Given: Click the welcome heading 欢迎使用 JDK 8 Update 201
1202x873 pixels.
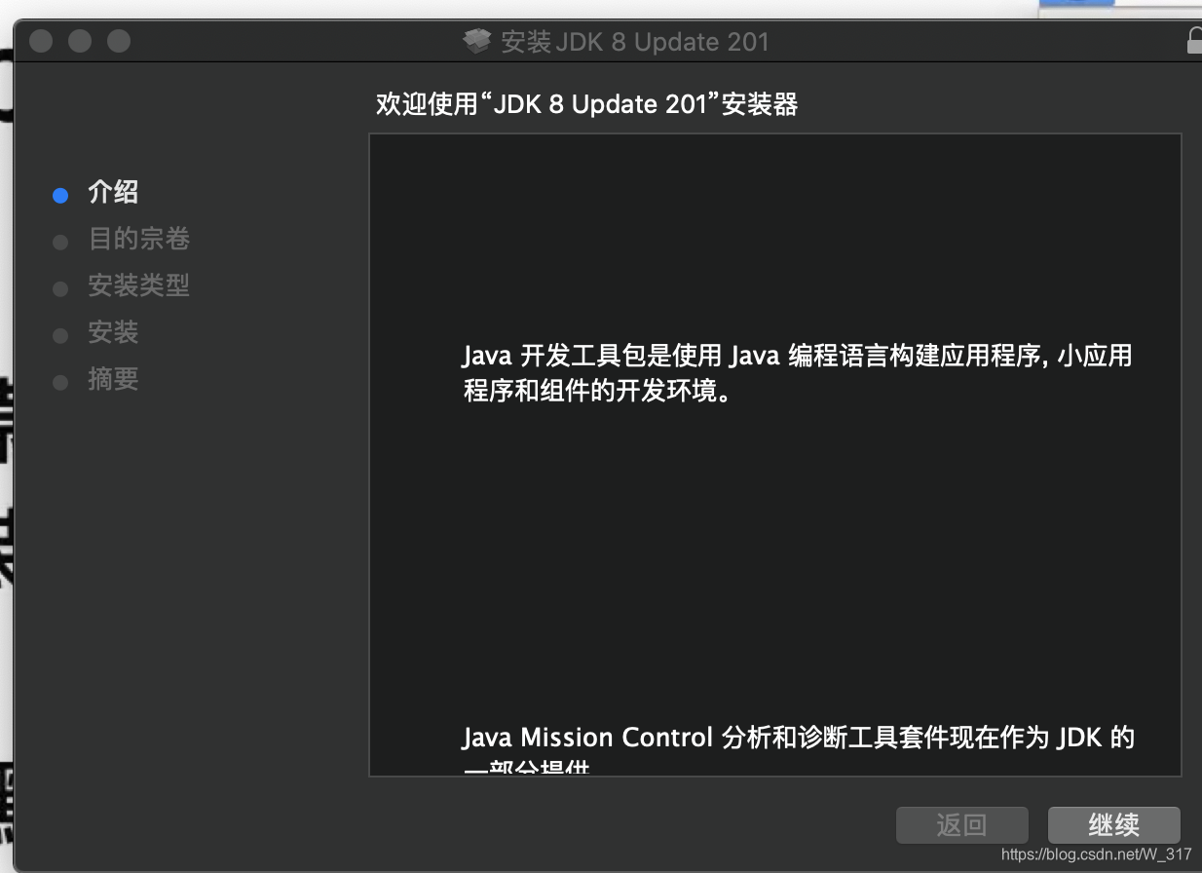Looking at the screenshot, I should pos(587,104).
